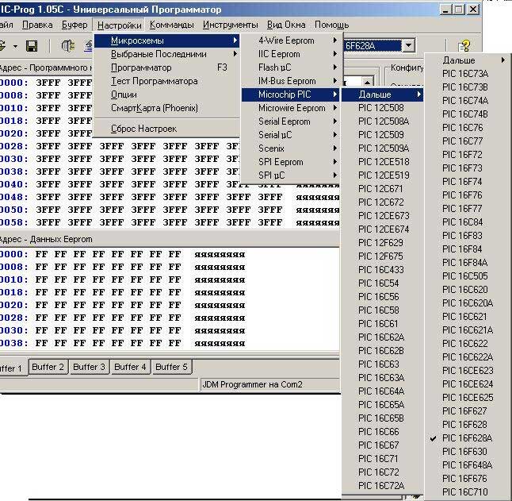512x501 pixels.
Task: Switch to Buffer 3 tab
Action: pos(89,367)
